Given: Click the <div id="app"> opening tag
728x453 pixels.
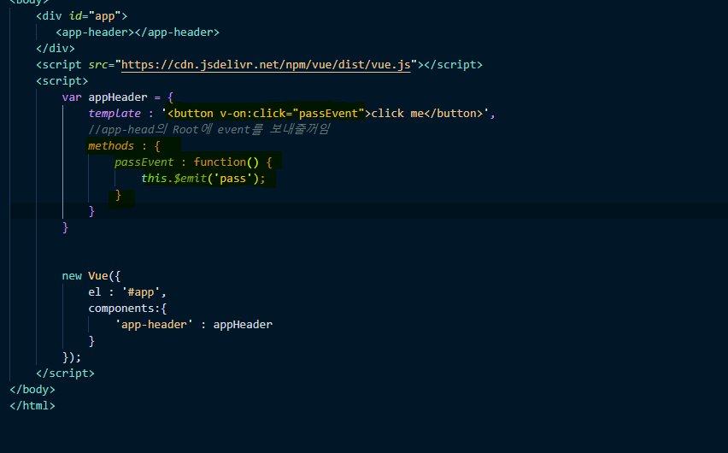Looking at the screenshot, I should point(82,15).
